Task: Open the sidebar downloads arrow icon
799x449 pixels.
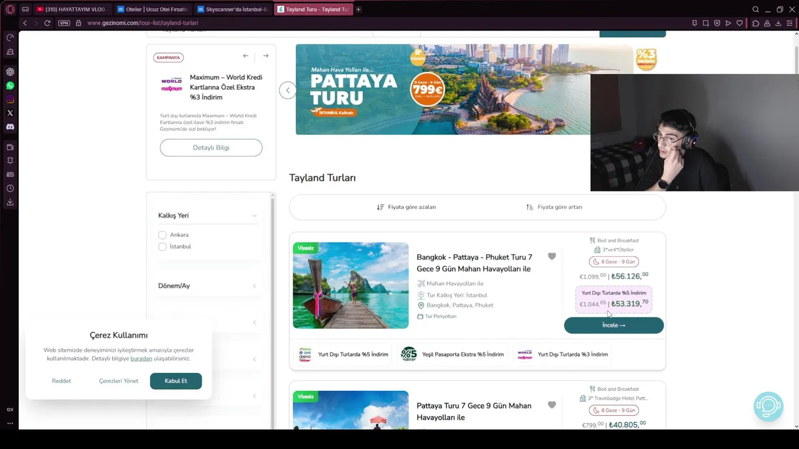Action: coord(10,202)
